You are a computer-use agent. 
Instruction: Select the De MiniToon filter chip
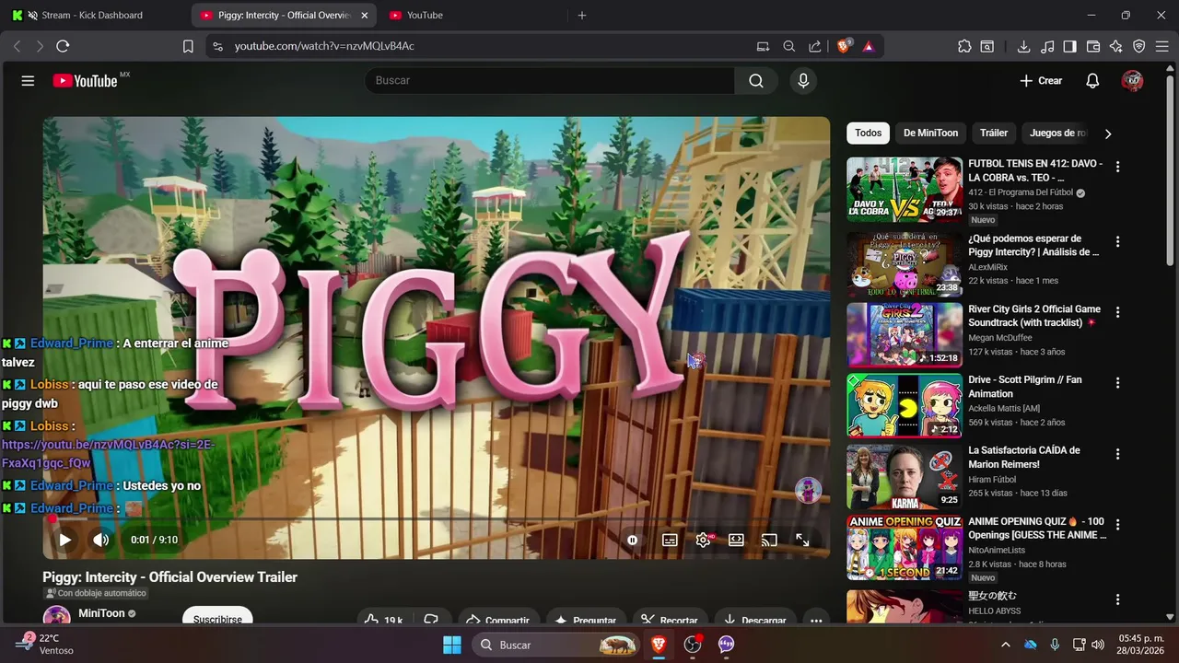[930, 134]
